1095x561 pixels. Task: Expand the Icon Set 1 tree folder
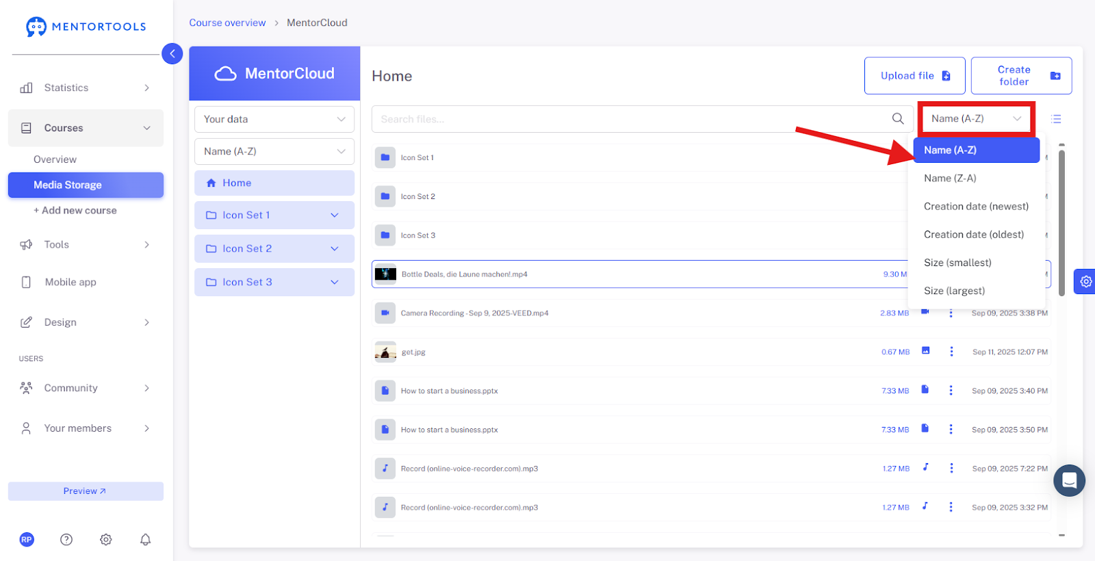tap(335, 215)
